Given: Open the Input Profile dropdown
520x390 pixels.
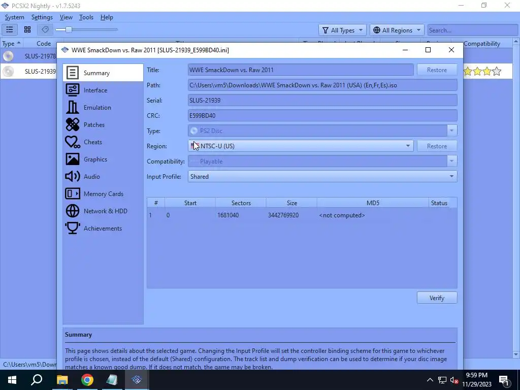Looking at the screenshot, I should click(322, 176).
